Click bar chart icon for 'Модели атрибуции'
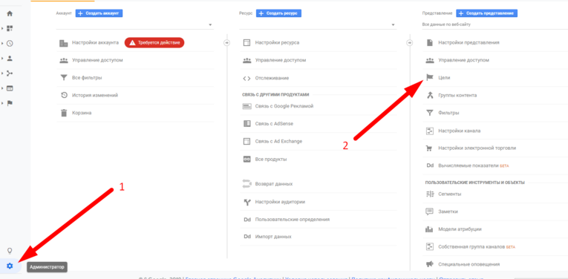 [x=430, y=229]
